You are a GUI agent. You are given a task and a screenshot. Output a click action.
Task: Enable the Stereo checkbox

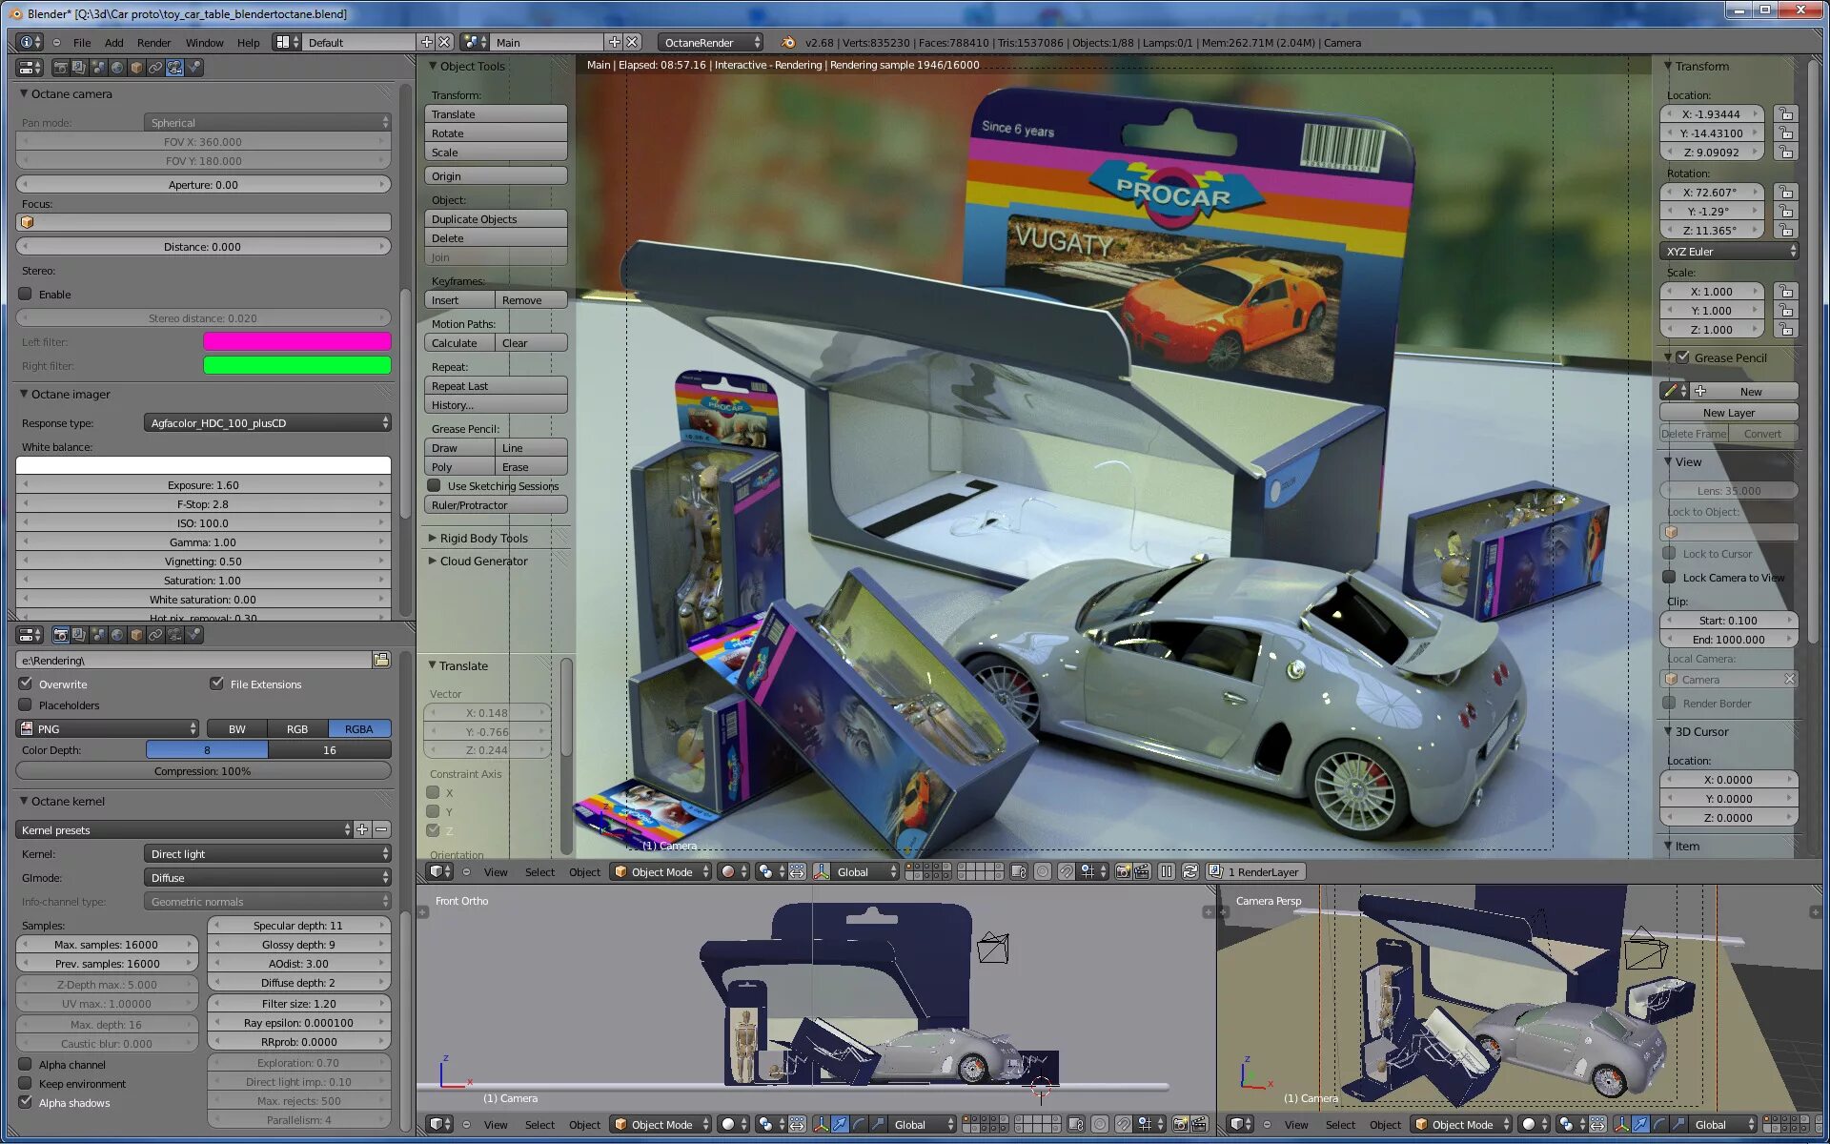(x=26, y=295)
